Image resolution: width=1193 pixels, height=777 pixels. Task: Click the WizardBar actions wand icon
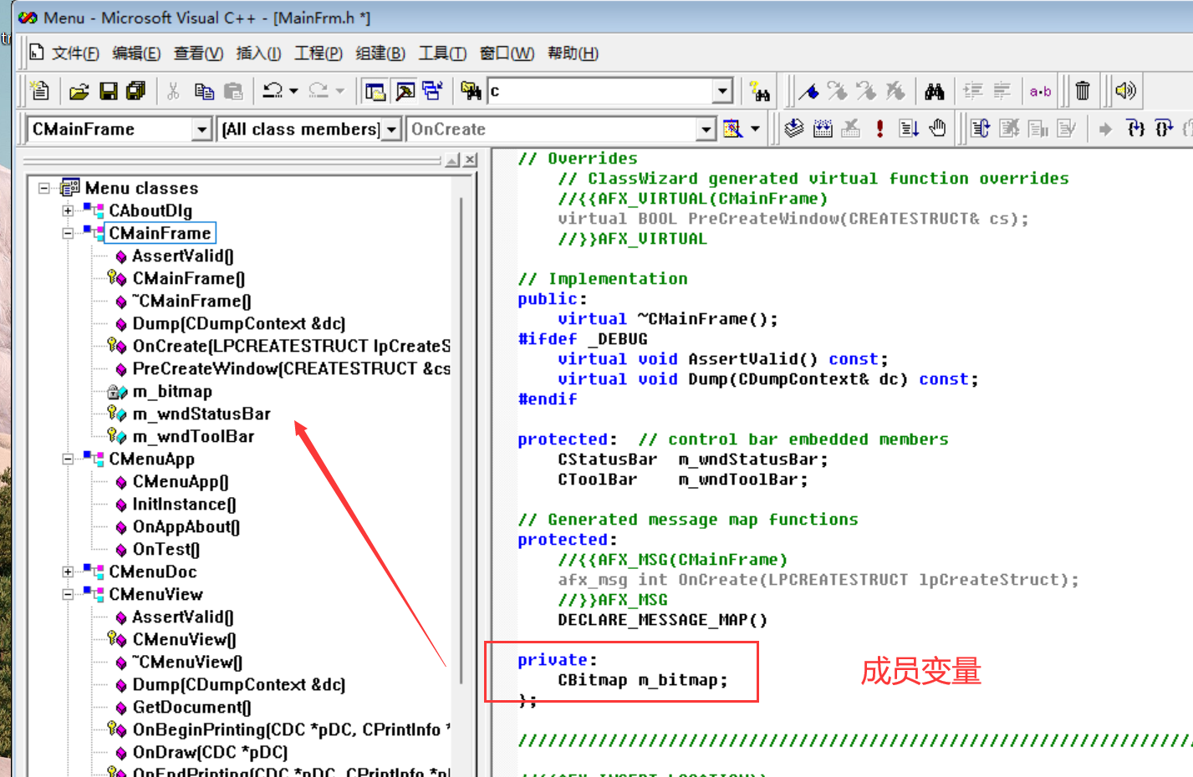pyautogui.click(x=733, y=129)
